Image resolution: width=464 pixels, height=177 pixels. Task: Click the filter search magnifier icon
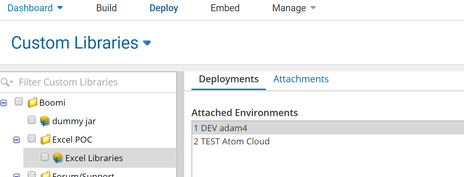(x=5, y=82)
